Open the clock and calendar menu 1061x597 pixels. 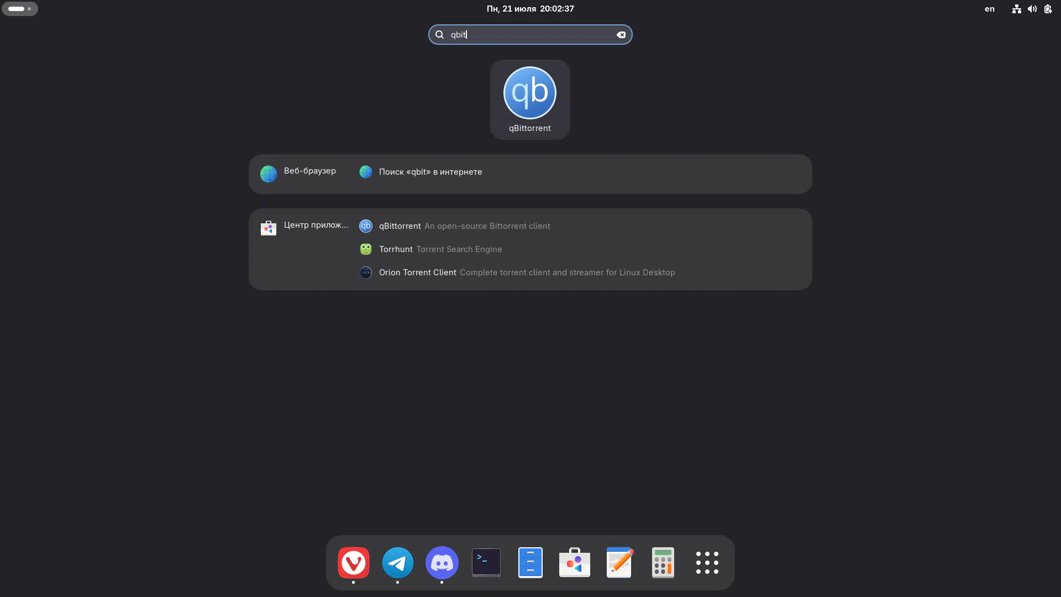click(x=530, y=9)
